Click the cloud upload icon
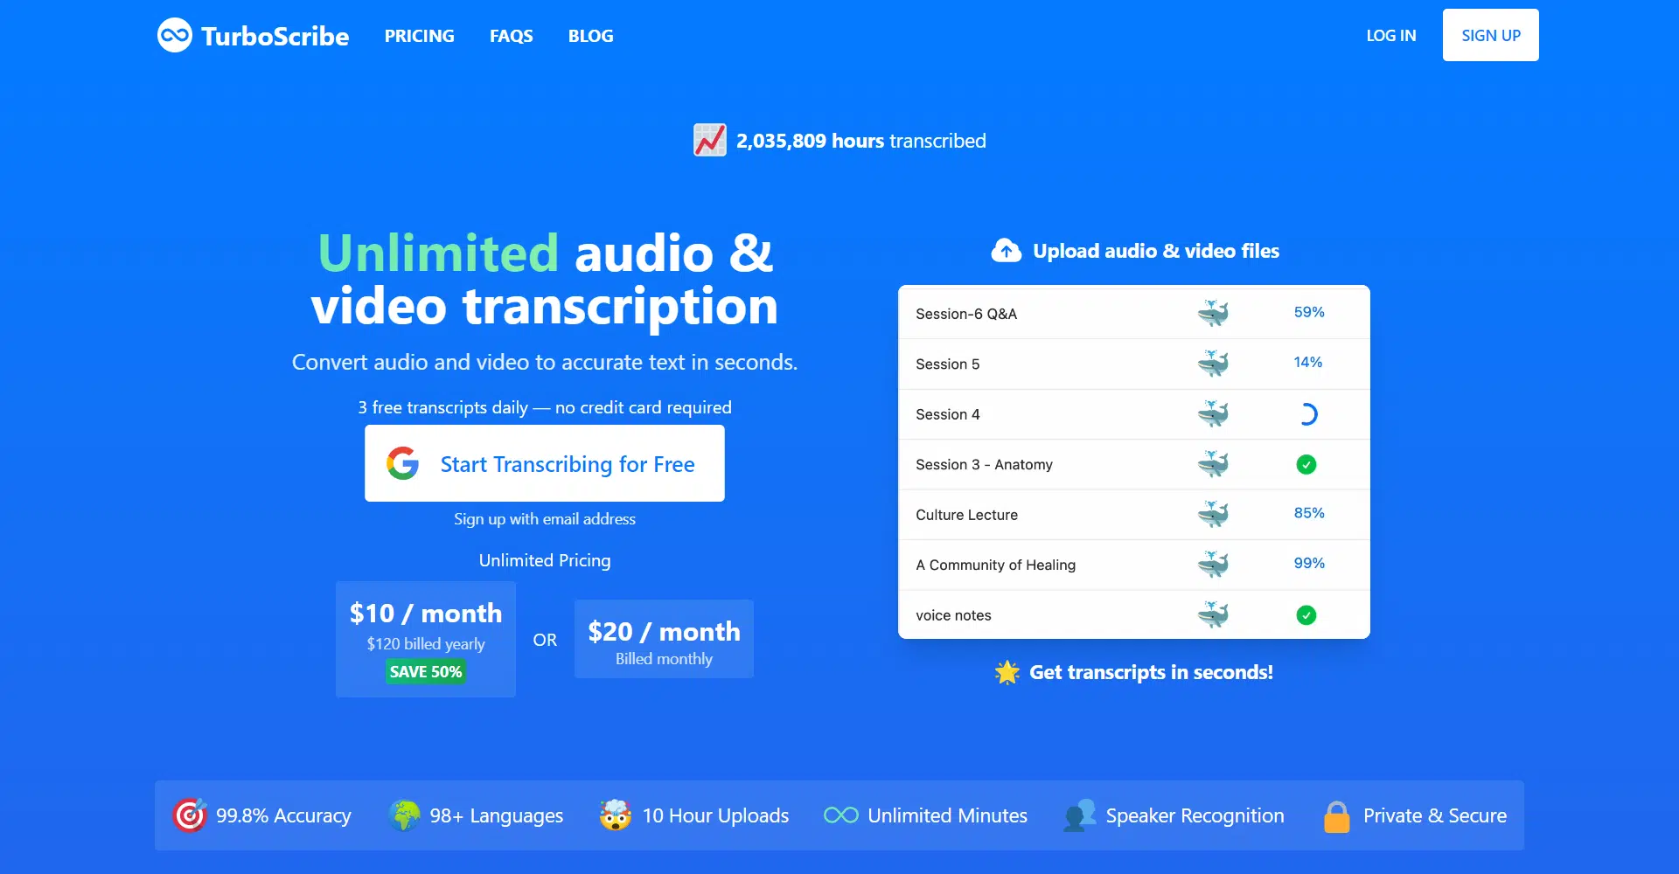This screenshot has height=874, width=1679. (1006, 251)
